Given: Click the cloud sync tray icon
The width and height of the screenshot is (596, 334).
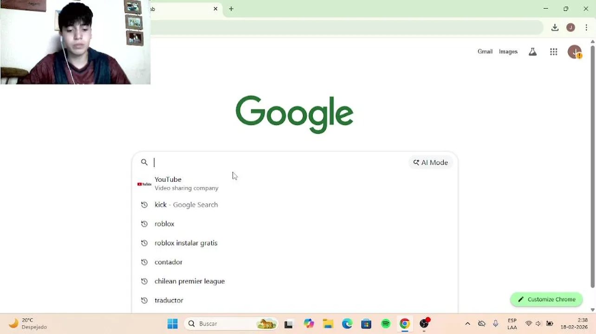Looking at the screenshot, I should 482,324.
